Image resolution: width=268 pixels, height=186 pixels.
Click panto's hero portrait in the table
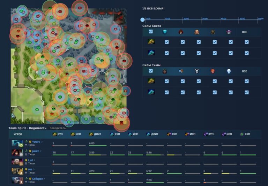point(17,153)
